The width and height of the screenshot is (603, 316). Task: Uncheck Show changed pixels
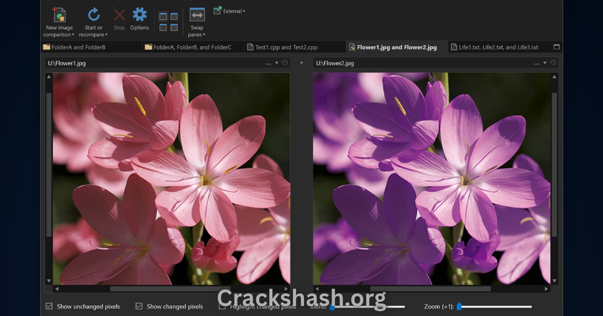[x=139, y=306]
